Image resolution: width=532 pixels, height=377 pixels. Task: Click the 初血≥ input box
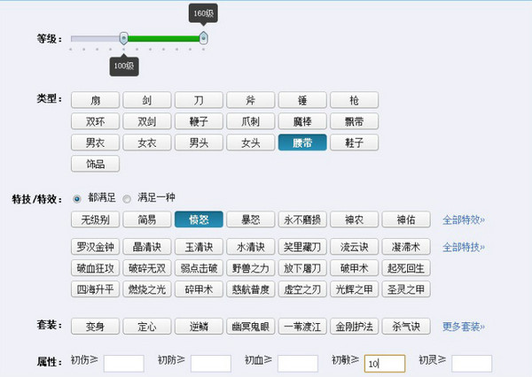point(297,363)
